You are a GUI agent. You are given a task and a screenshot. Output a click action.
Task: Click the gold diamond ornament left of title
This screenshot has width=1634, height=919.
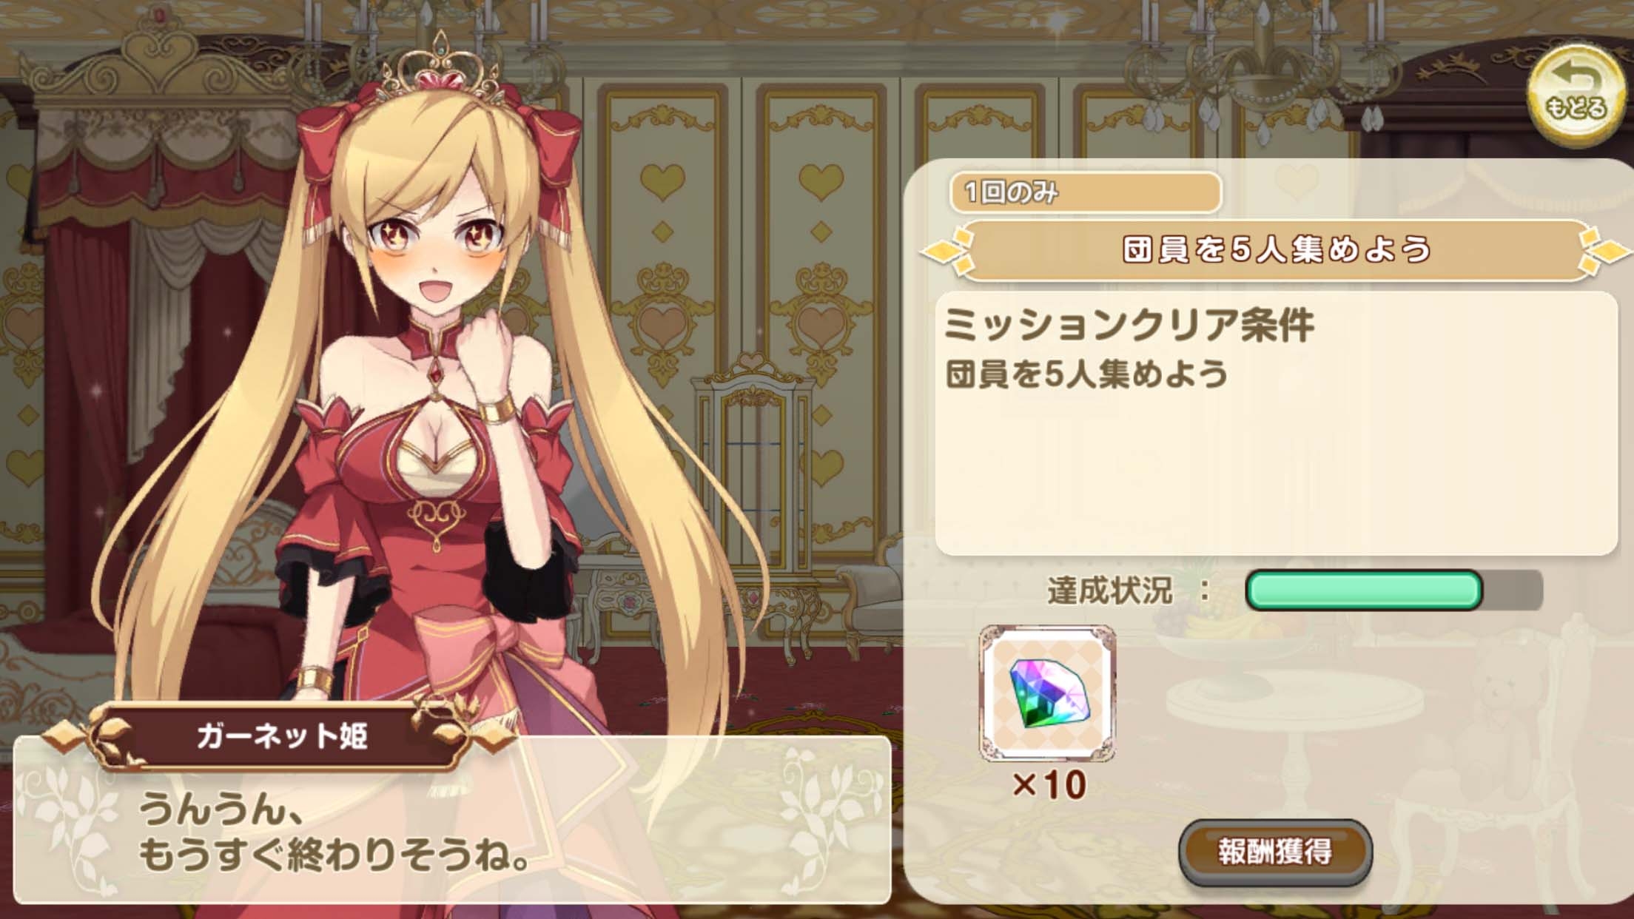pyautogui.click(x=949, y=251)
